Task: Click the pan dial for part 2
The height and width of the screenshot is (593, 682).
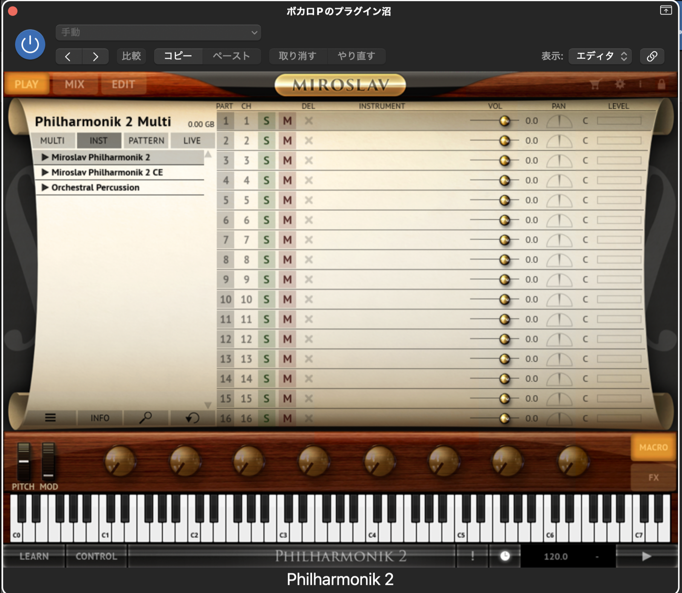Action: coord(559,141)
